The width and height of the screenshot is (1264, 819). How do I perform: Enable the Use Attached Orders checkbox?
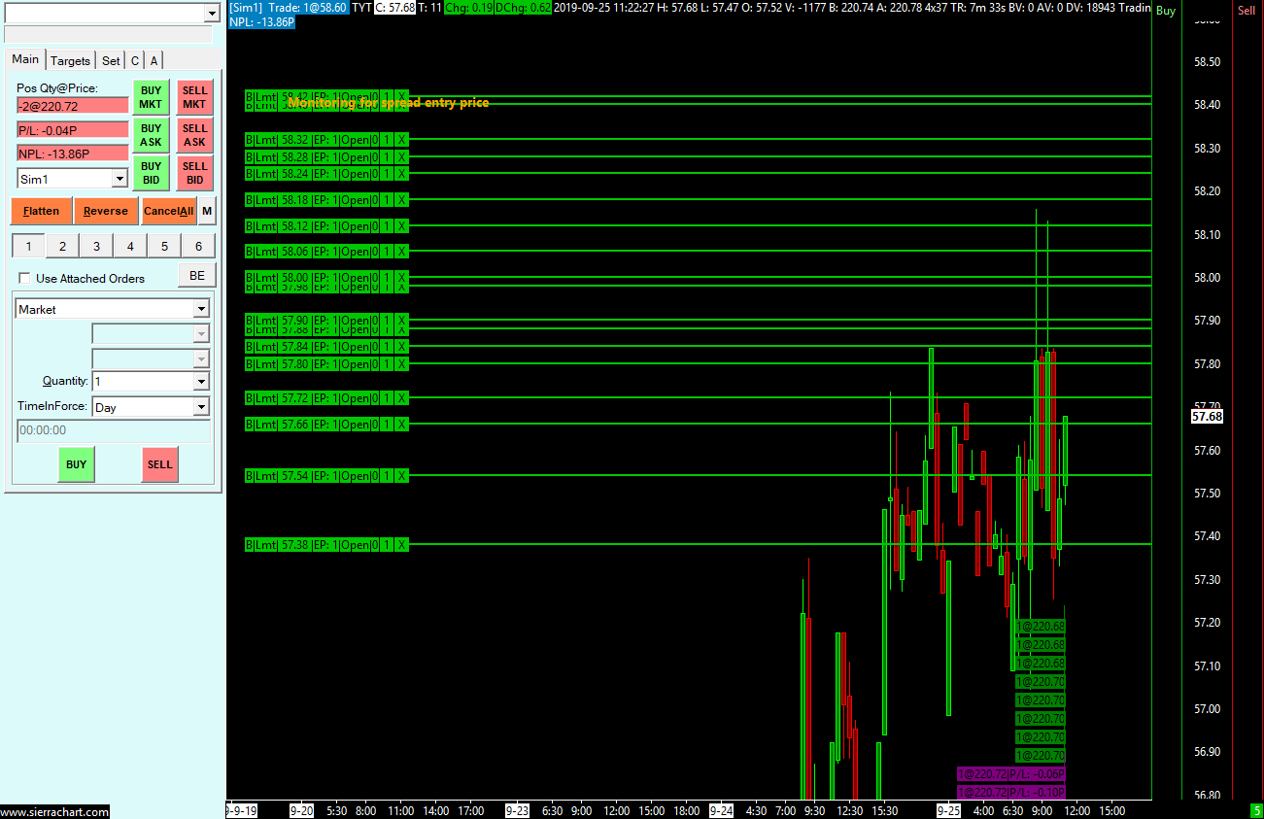25,278
